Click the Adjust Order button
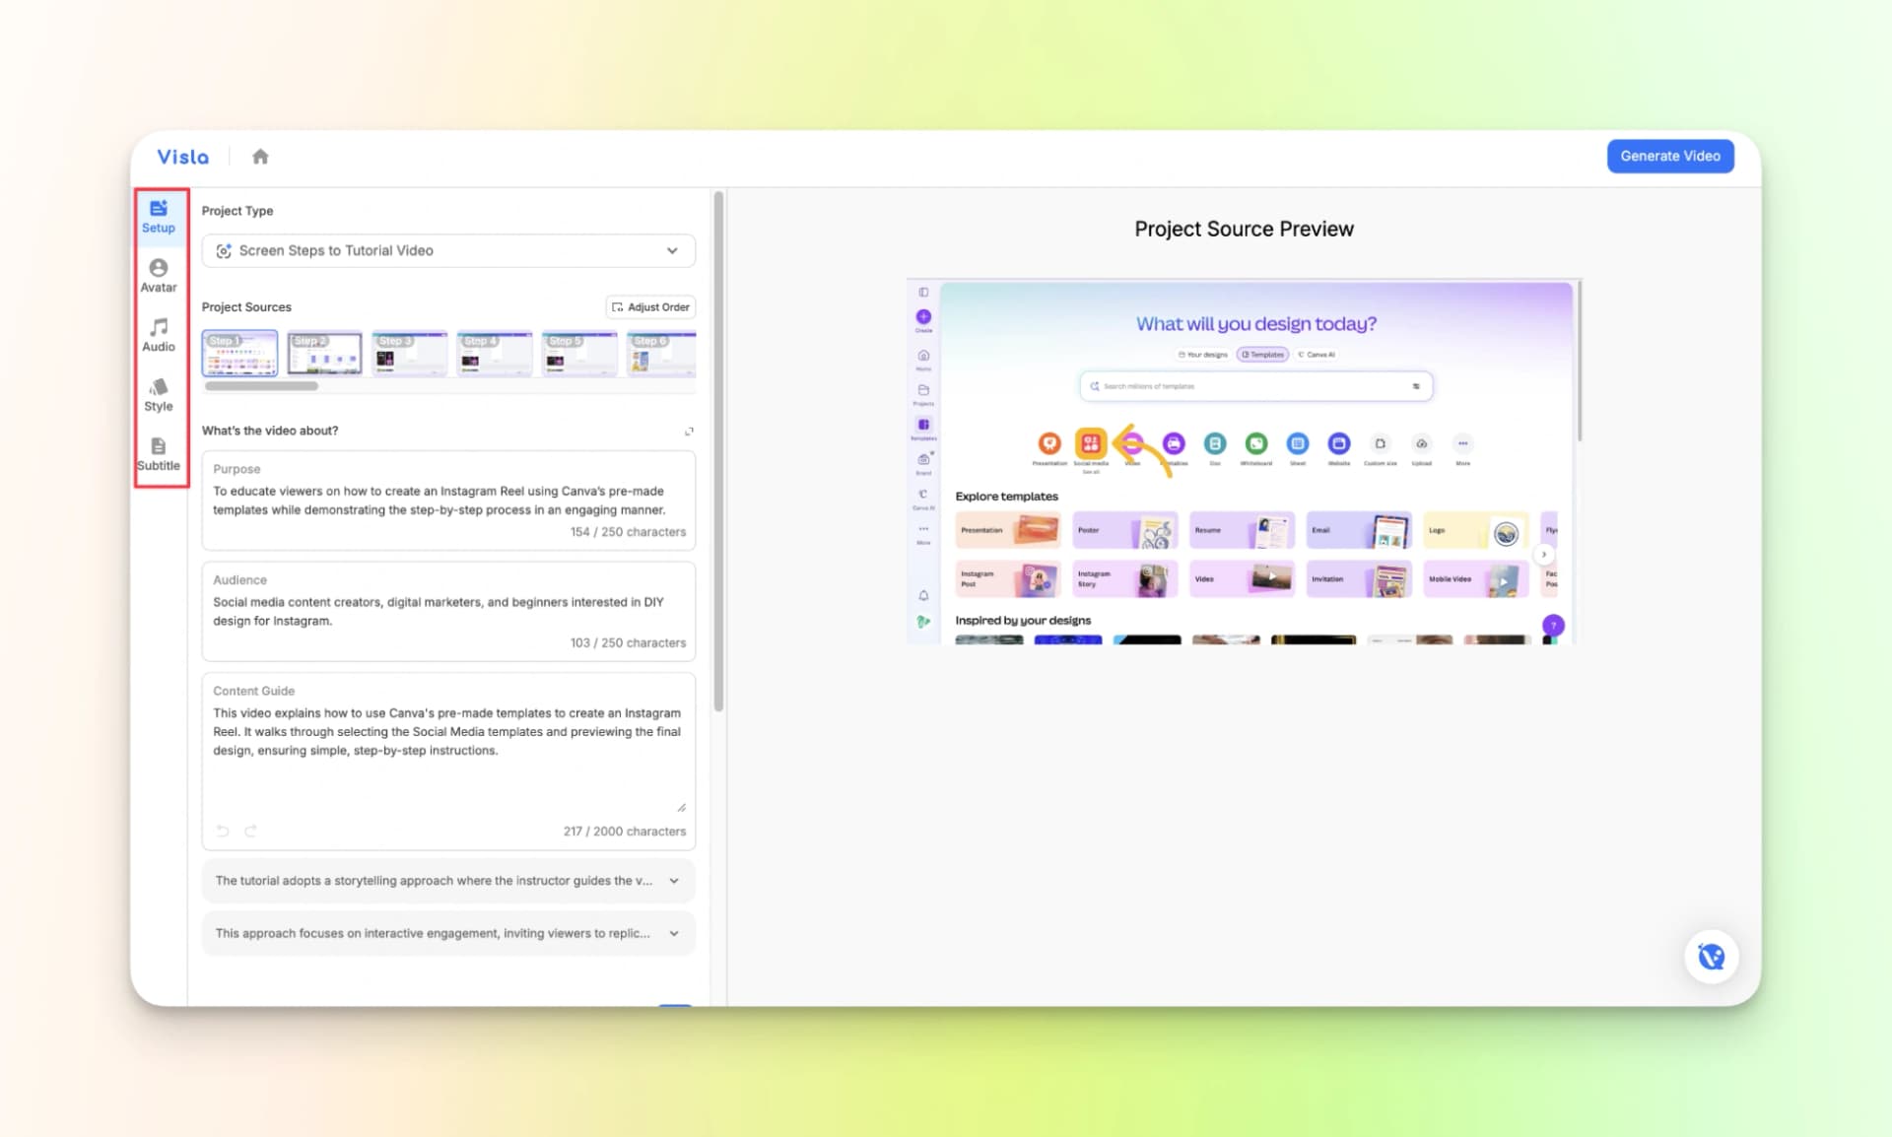 click(650, 306)
